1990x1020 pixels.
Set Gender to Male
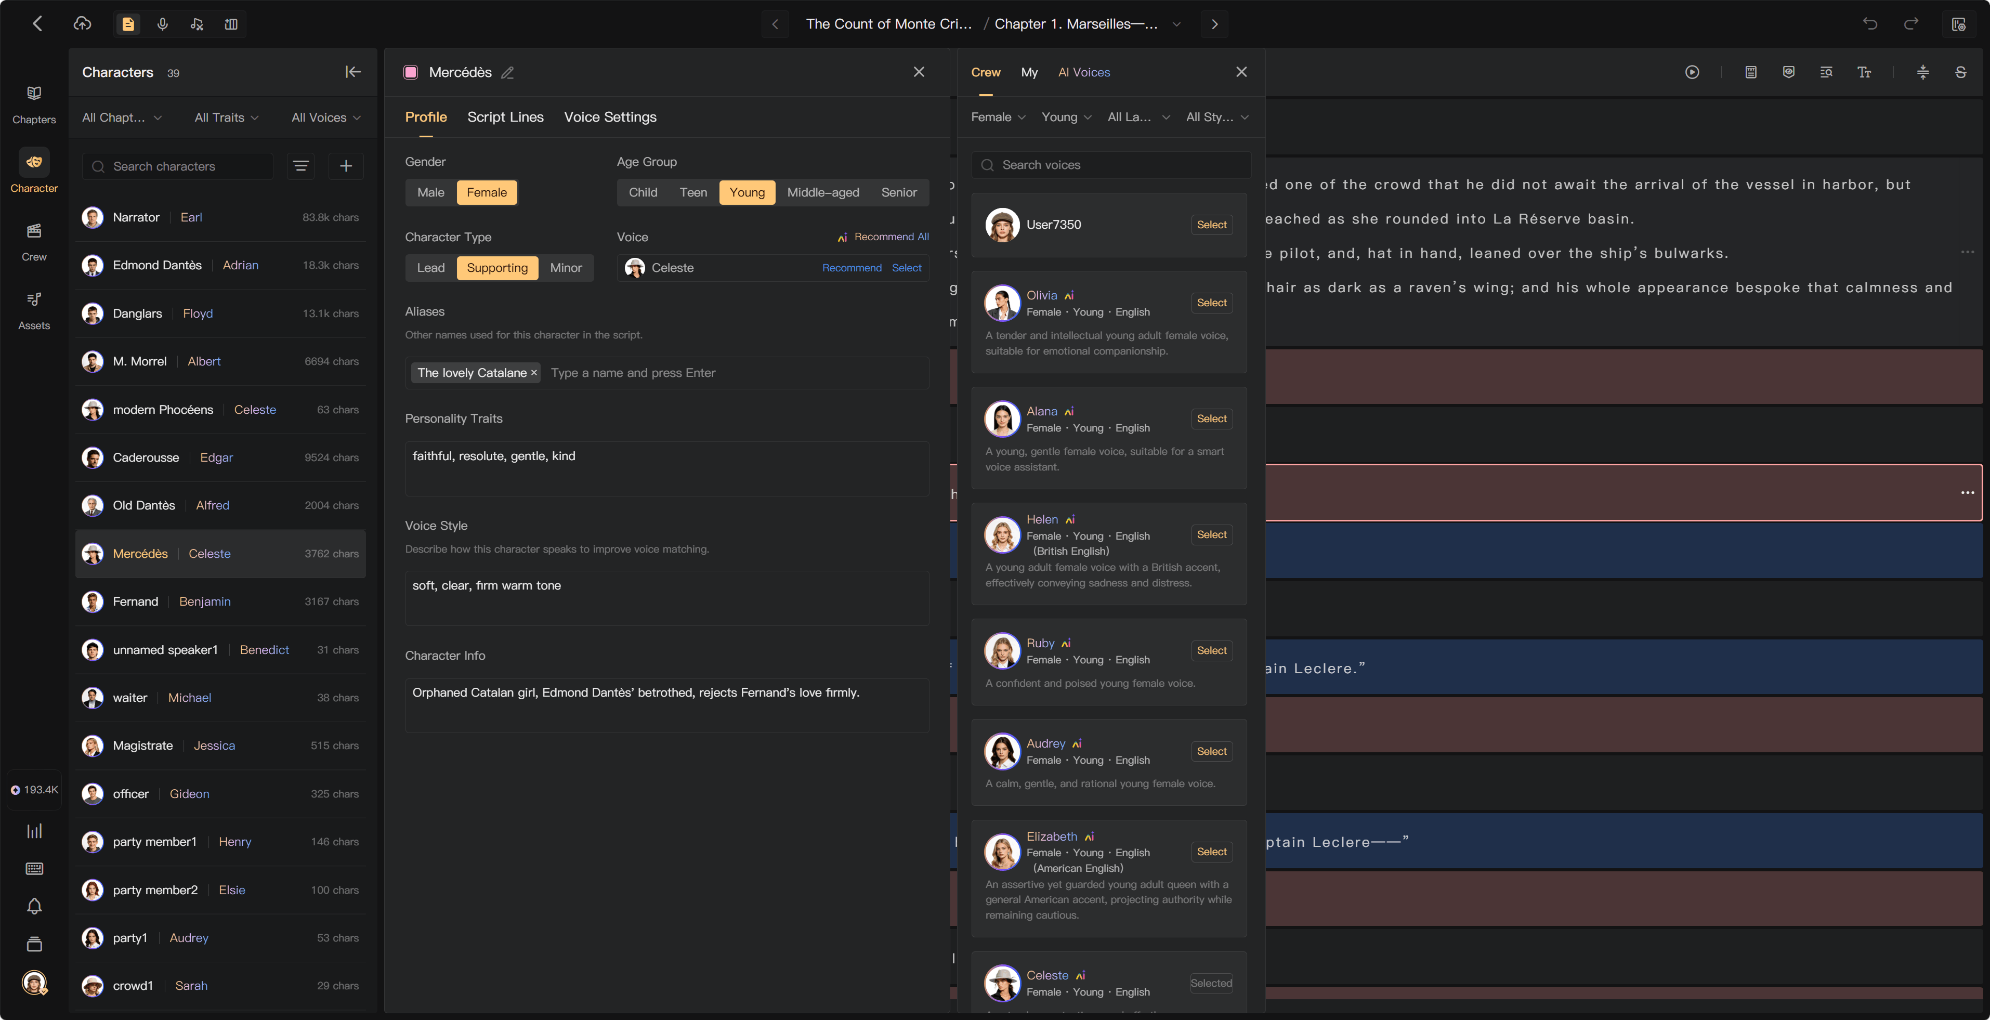(431, 192)
